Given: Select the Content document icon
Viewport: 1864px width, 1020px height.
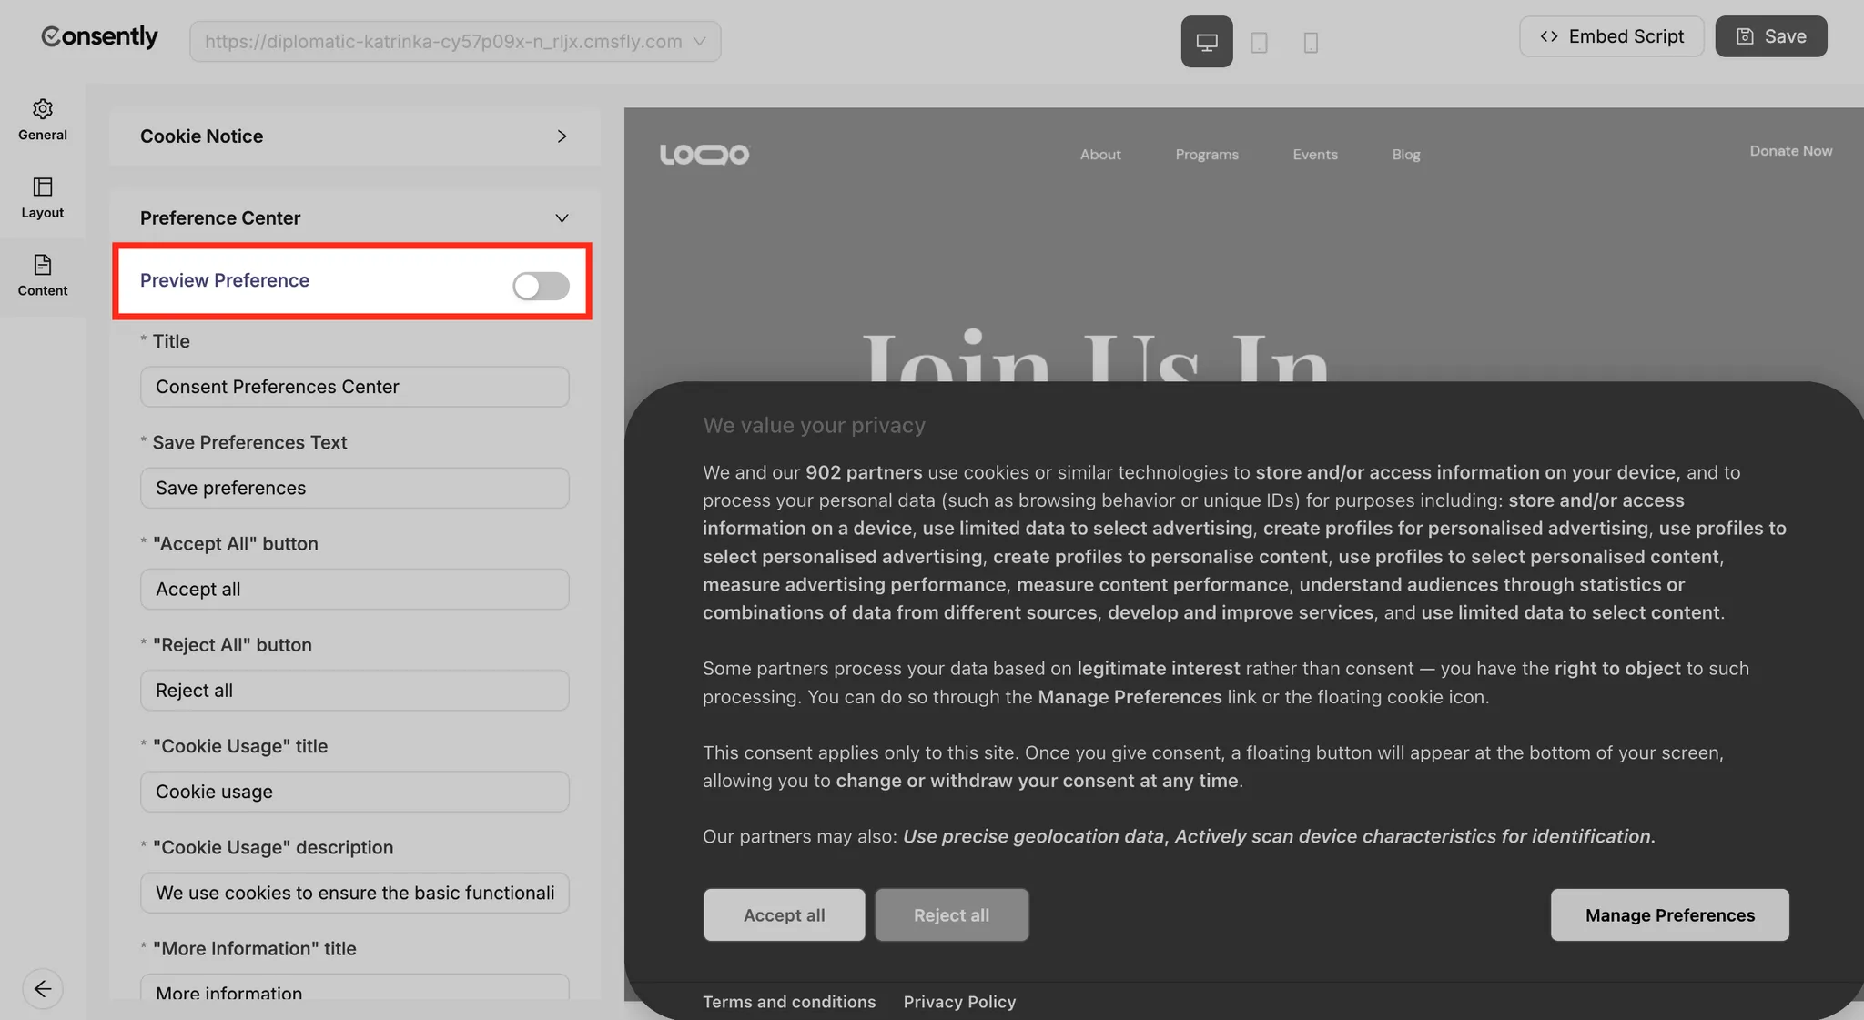Looking at the screenshot, I should 43,265.
